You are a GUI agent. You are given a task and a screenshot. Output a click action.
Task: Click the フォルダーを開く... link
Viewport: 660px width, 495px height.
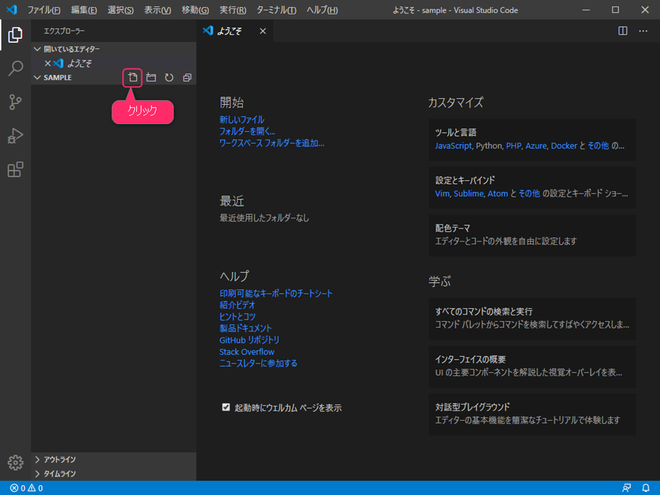(247, 132)
